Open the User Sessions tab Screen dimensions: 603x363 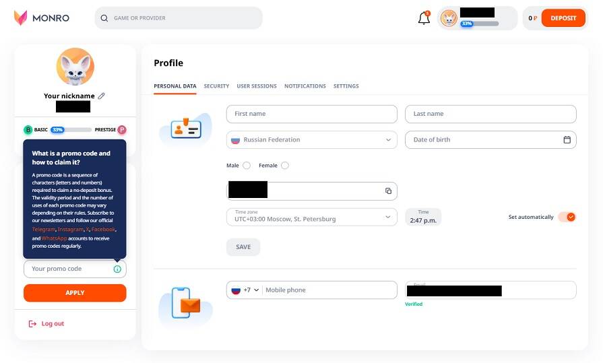[257, 86]
